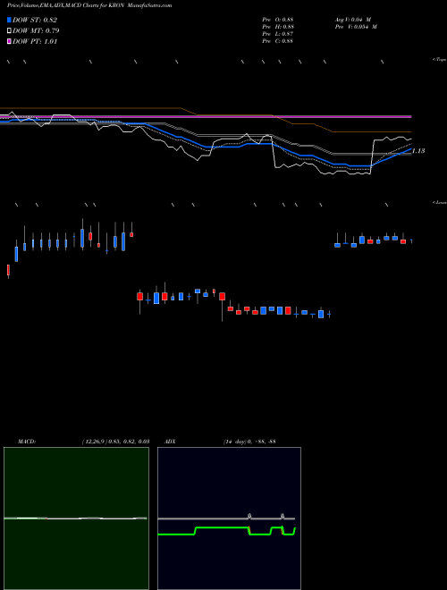Click the 'ADX' panel heading
Viewport: 447px width, 590px height.
click(x=170, y=442)
